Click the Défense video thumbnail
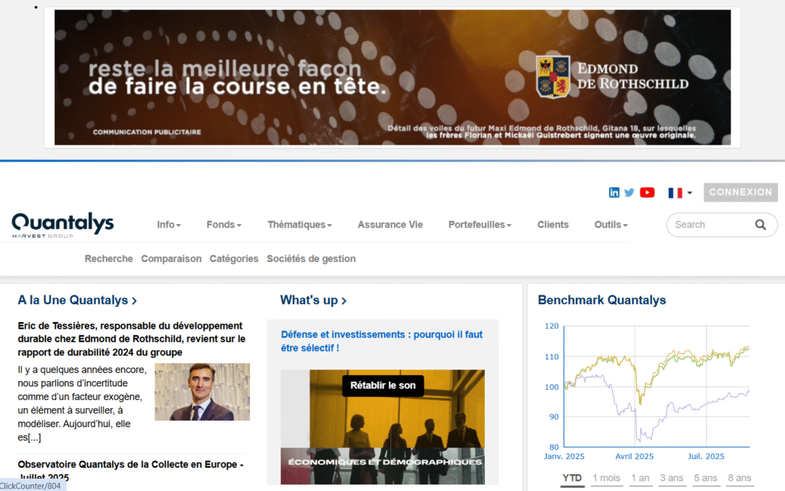Screen dimensions: 785x491 (x=382, y=427)
